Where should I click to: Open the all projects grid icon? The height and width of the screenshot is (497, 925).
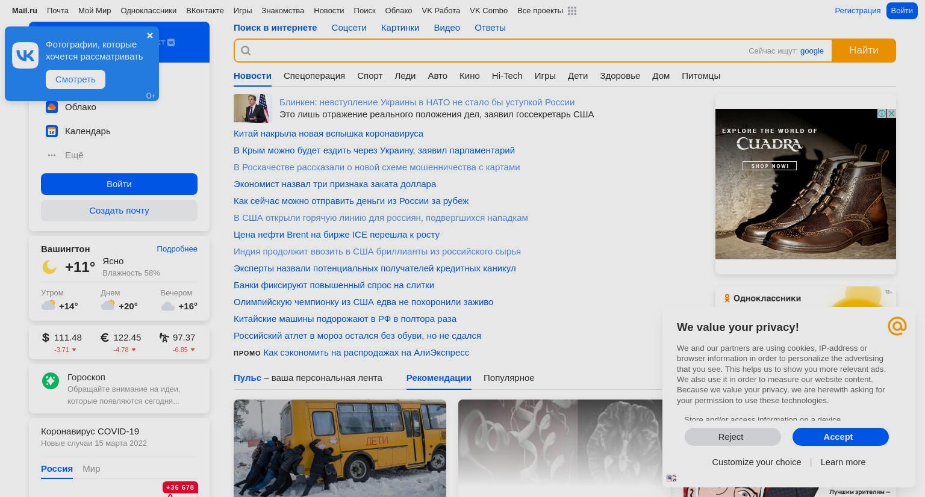click(572, 11)
